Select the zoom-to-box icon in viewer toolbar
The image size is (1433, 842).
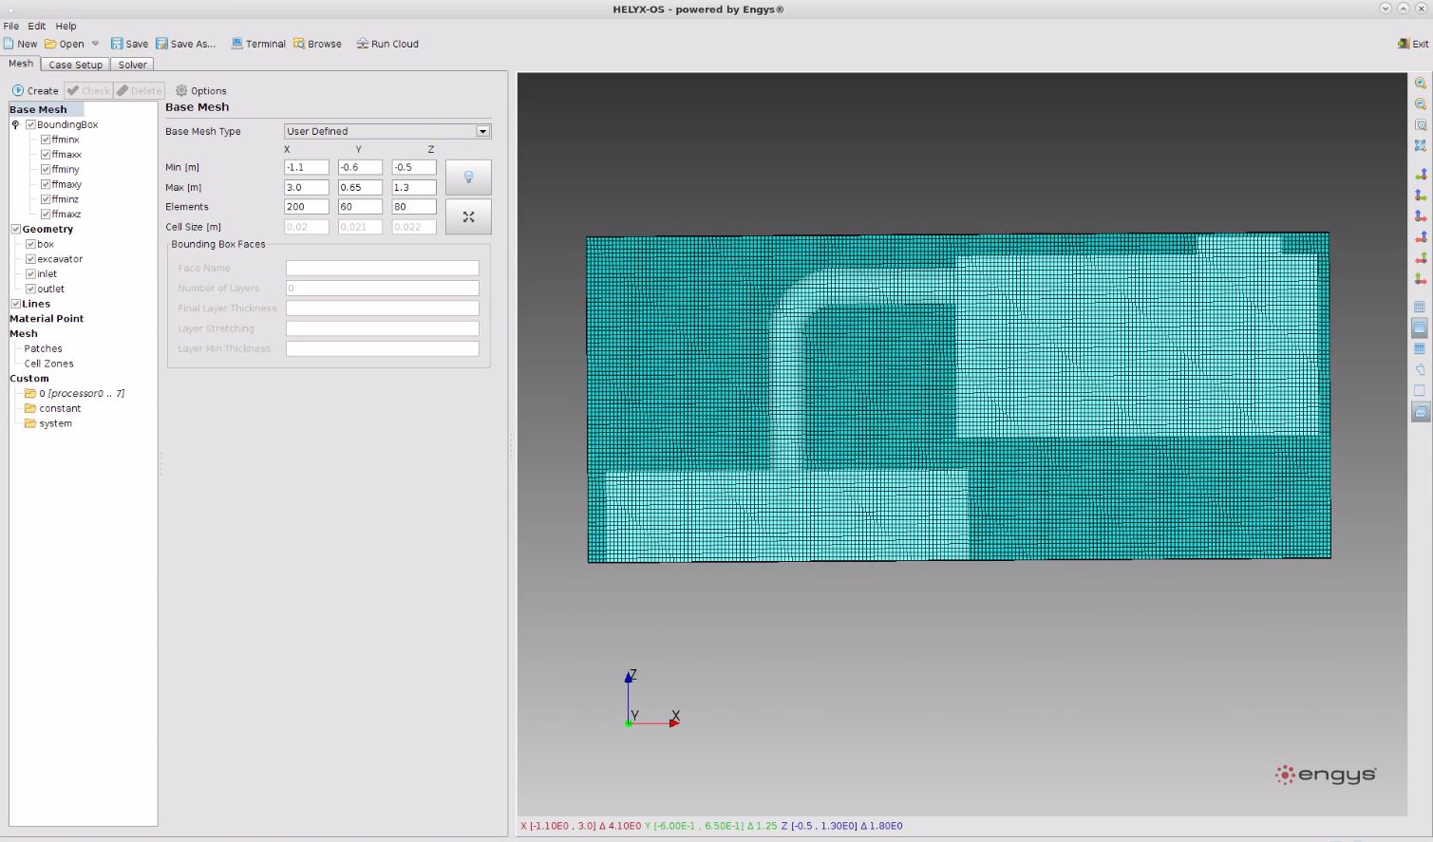1421,125
